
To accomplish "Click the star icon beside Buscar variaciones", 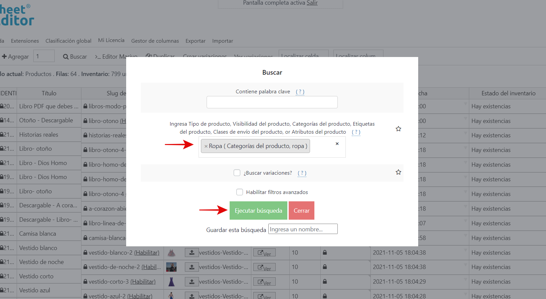I will pos(398,172).
